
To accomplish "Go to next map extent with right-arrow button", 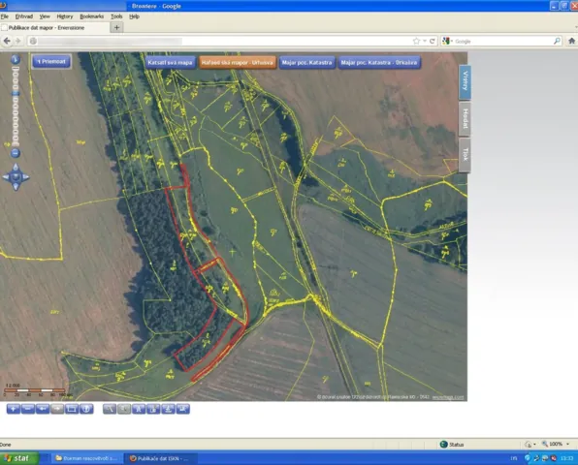I will click(x=57, y=409).
